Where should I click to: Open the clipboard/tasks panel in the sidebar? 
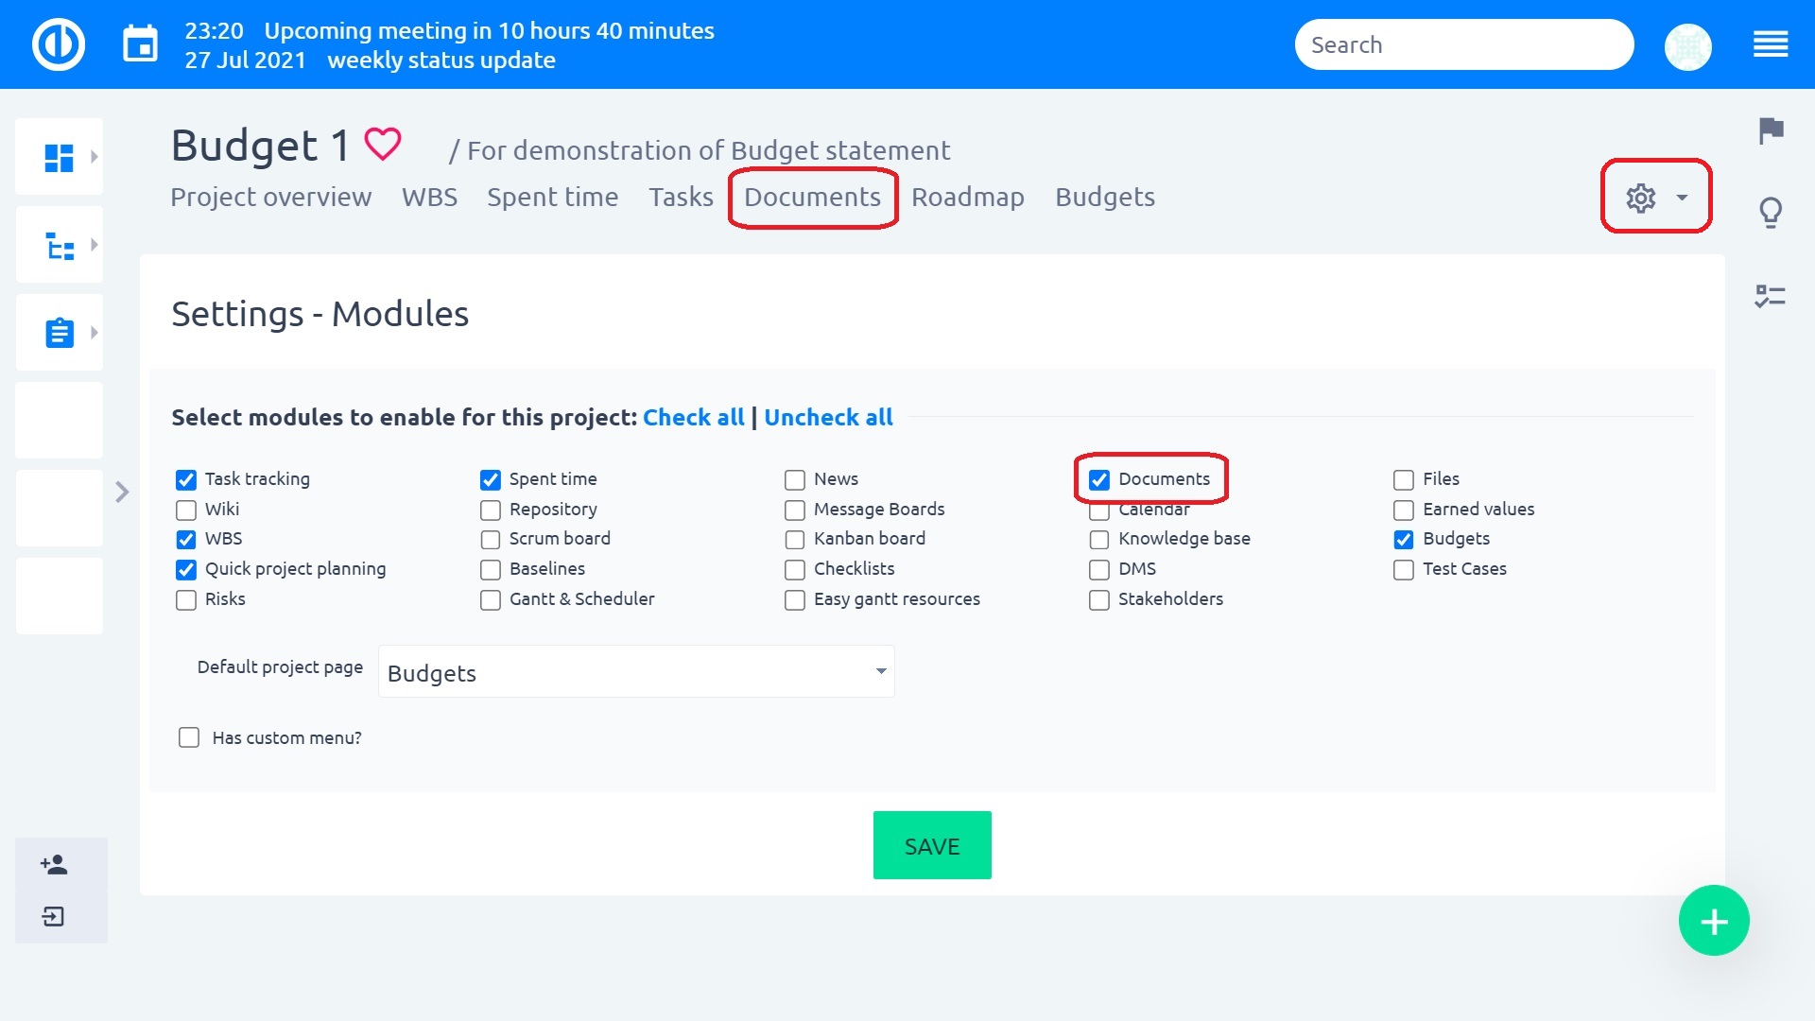(x=59, y=332)
